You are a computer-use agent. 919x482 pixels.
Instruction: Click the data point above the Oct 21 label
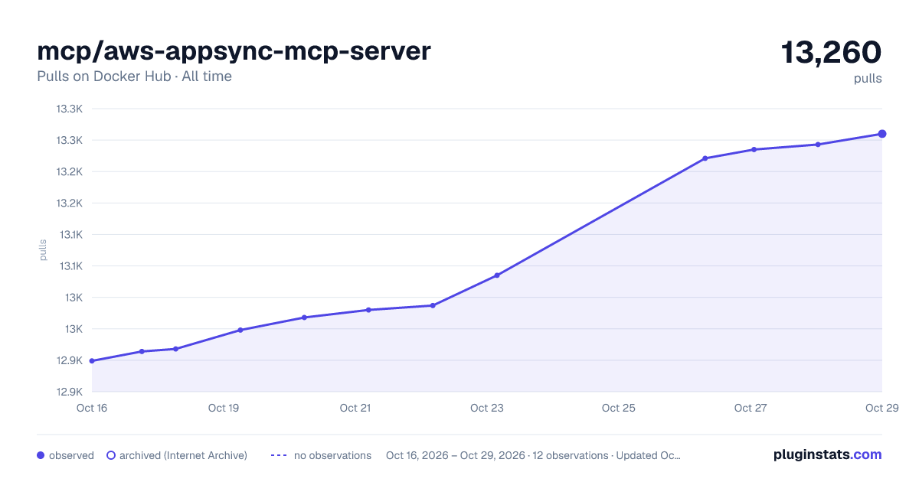368,310
